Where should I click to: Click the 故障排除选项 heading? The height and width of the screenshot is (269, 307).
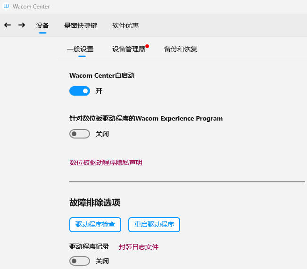95,203
